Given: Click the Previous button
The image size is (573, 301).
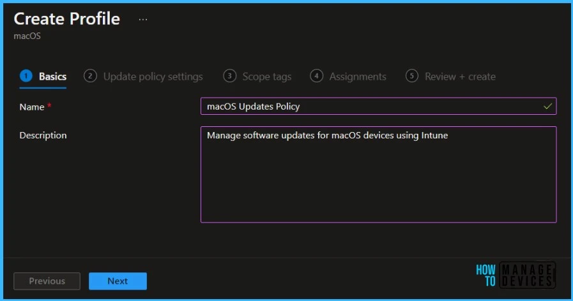Looking at the screenshot, I should 47,281.
